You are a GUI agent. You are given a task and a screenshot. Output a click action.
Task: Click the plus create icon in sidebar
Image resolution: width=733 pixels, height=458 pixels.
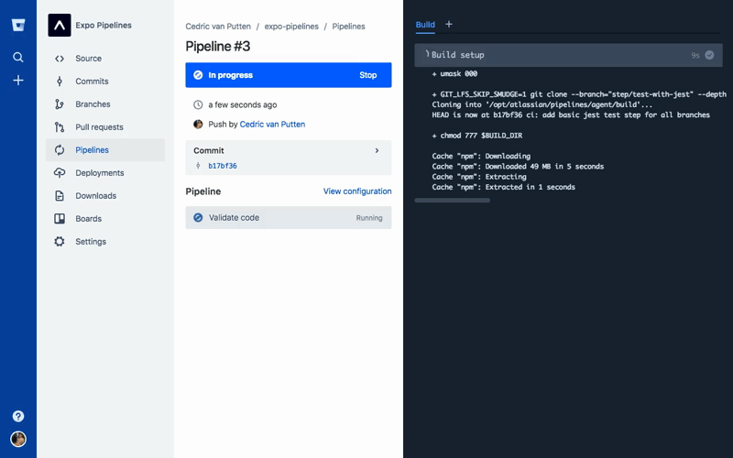(x=18, y=81)
